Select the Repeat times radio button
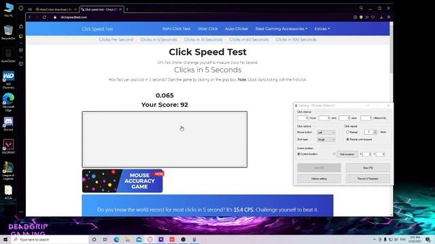 (347, 132)
